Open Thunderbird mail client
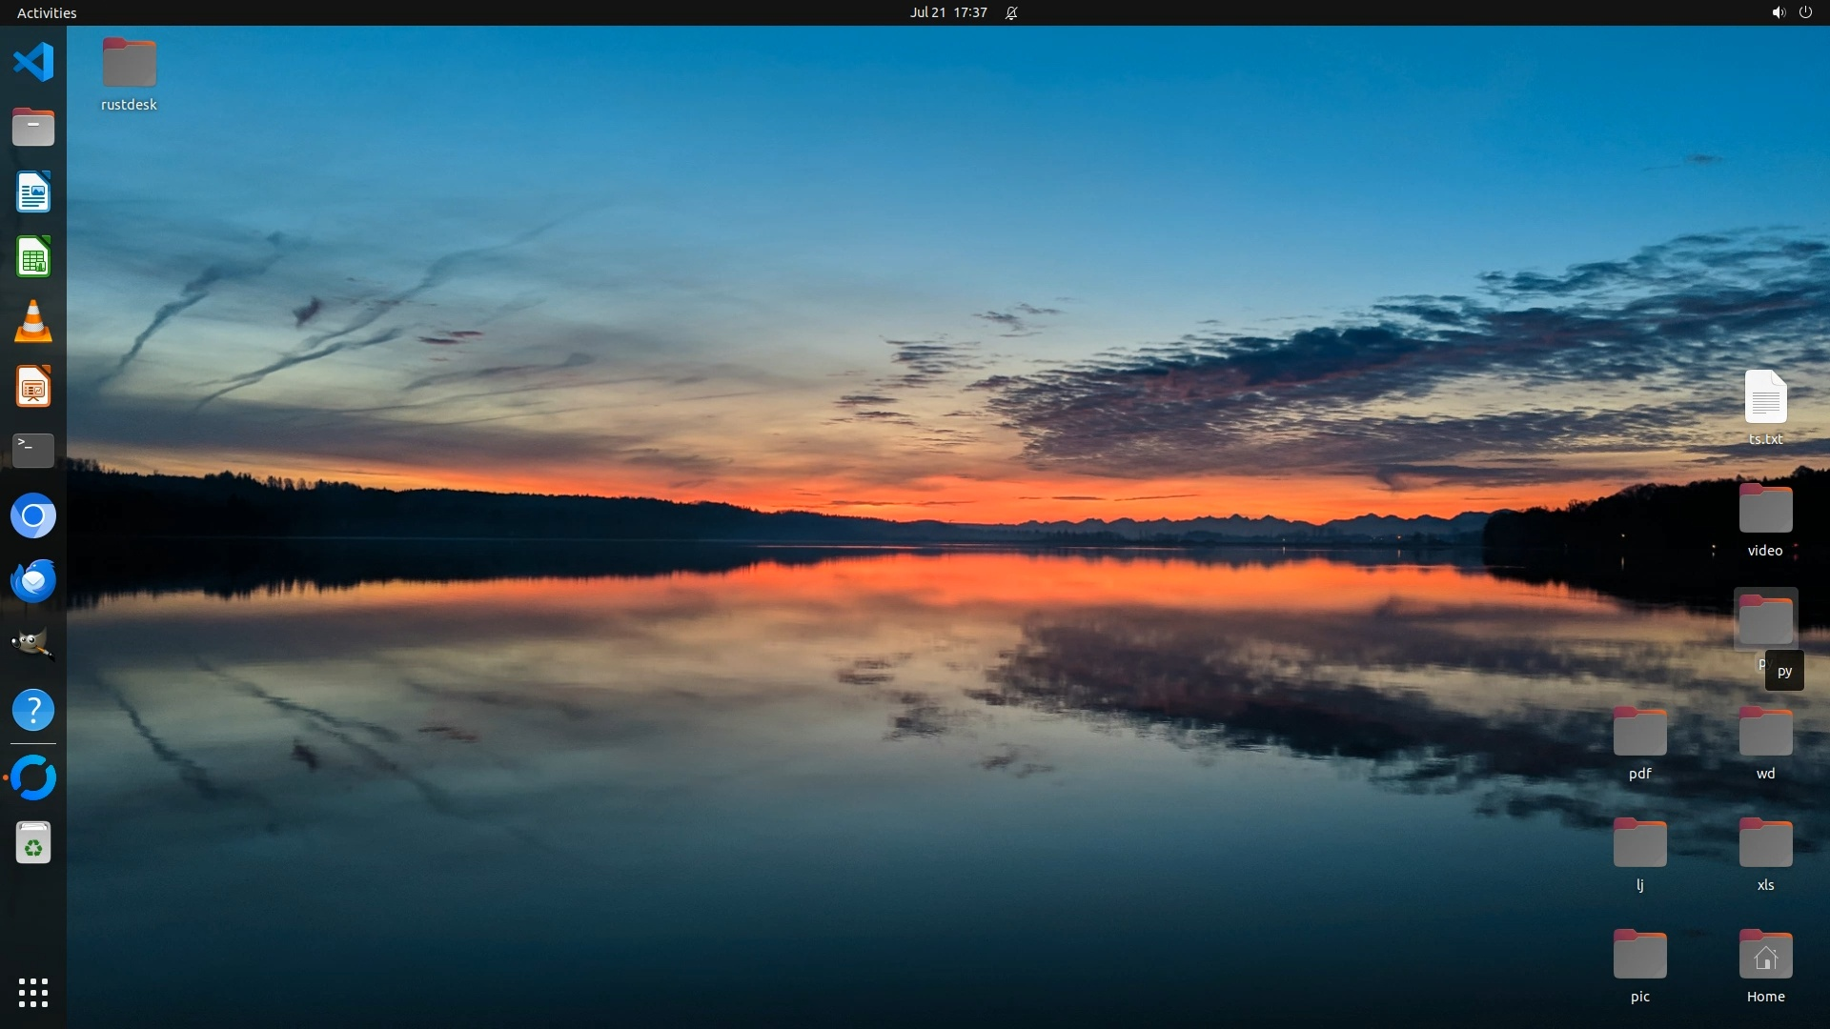This screenshot has width=1830, height=1029. [33, 580]
